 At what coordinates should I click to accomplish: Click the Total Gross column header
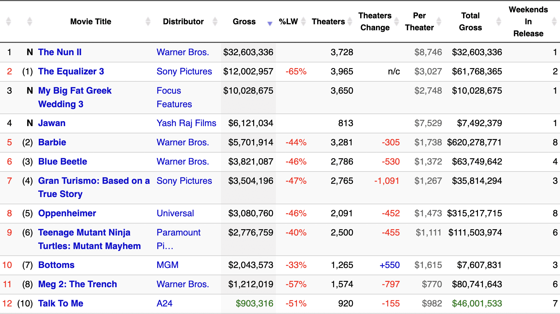[470, 21]
